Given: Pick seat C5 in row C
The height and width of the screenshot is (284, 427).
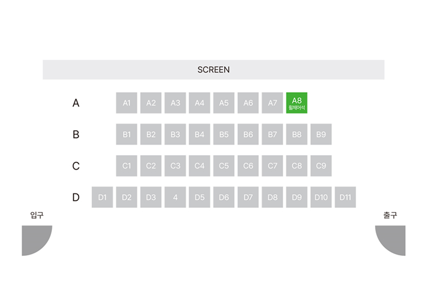Looking at the screenshot, I should [224, 166].
